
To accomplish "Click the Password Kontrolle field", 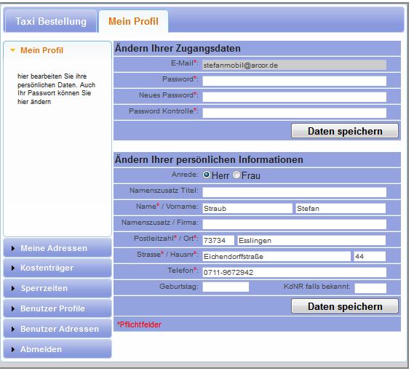I will (295, 113).
